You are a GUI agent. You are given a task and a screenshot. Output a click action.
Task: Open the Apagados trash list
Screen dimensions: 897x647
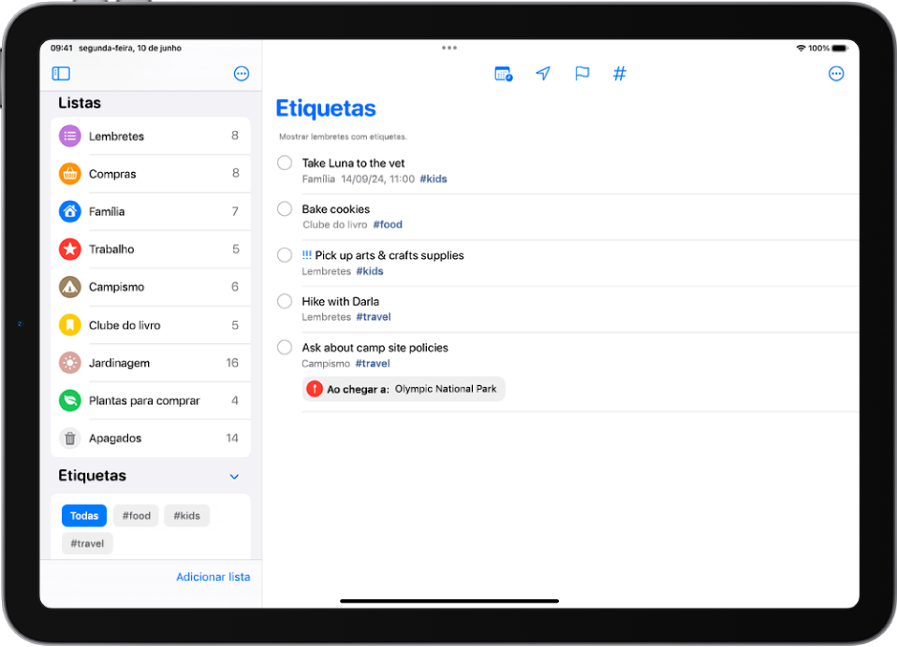(150, 438)
